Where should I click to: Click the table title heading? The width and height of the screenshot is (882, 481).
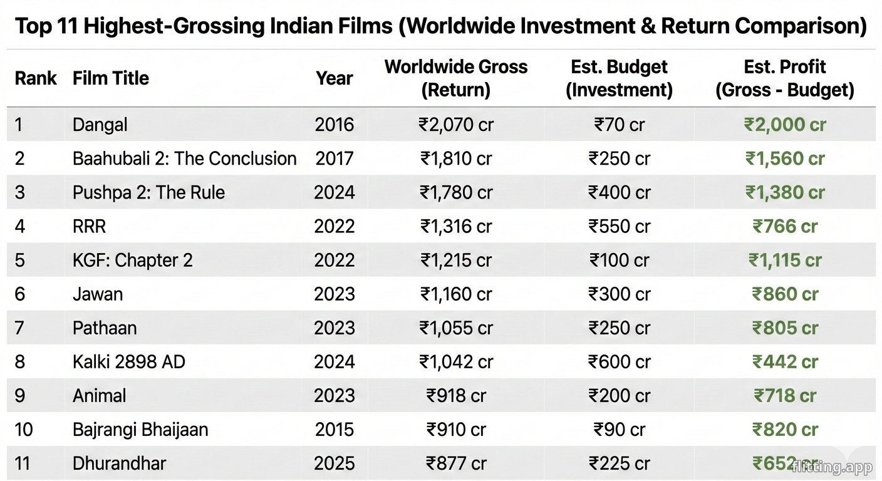(x=440, y=26)
